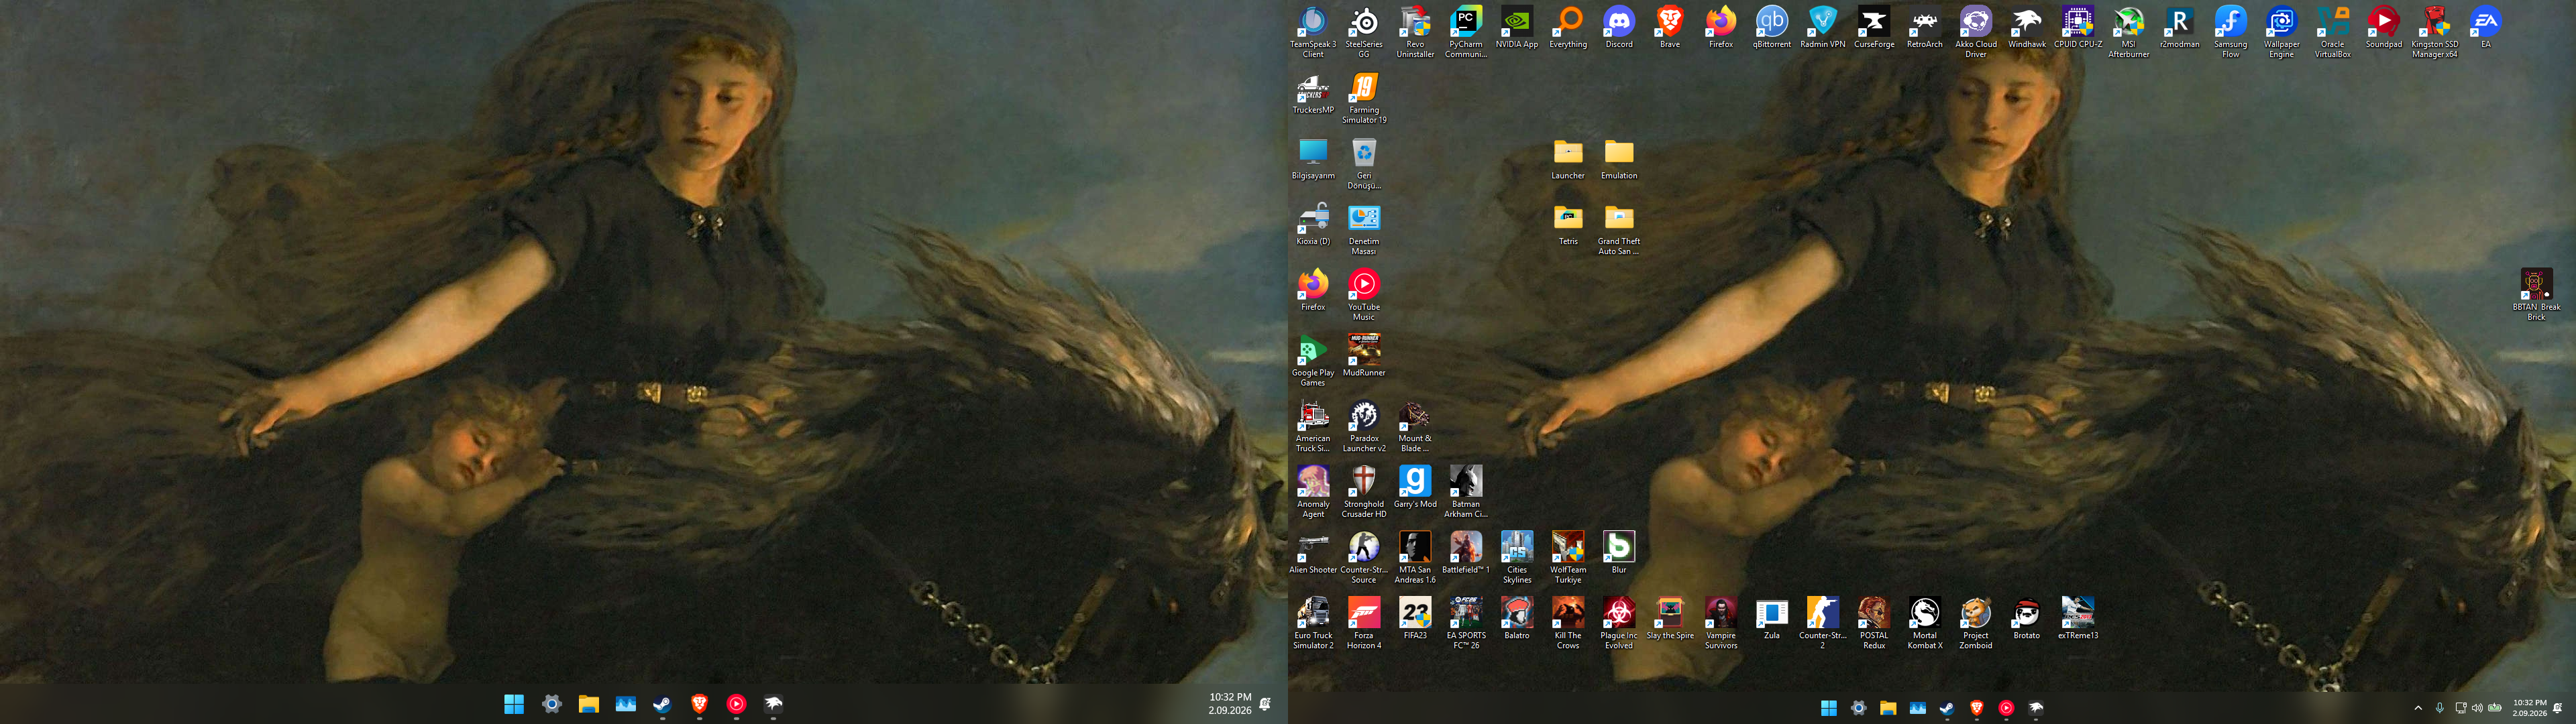Launch Forza Horizon 4 shortcut

pyautogui.click(x=1364, y=623)
